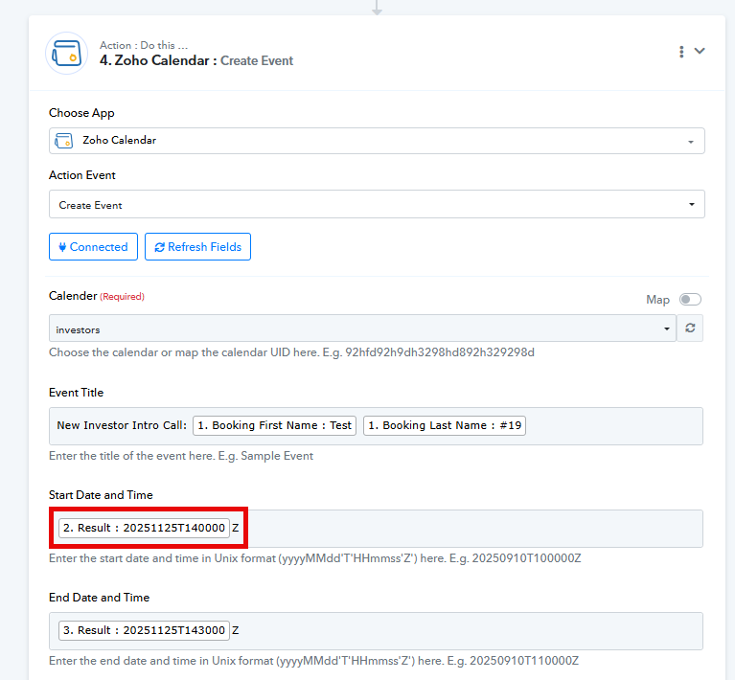Open the investors calendar dropdown
Image resolution: width=735 pixels, height=680 pixels.
tap(362, 329)
